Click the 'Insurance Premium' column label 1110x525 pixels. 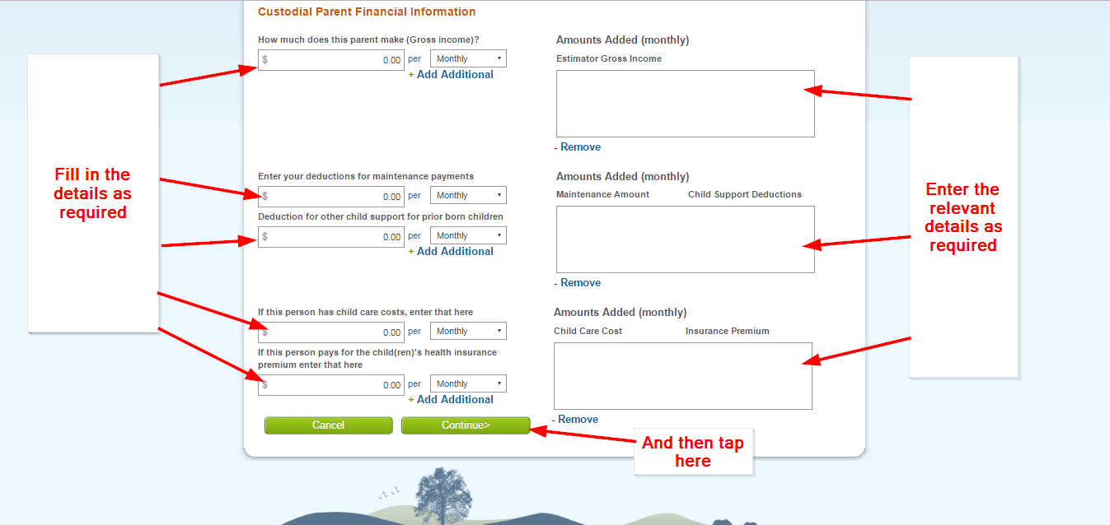coord(728,331)
